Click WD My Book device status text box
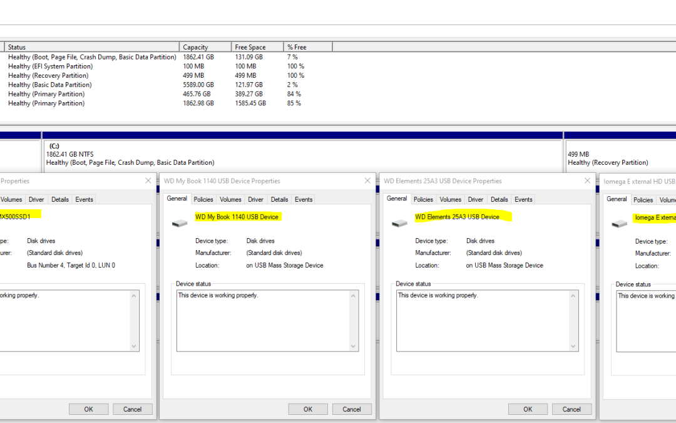The image size is (676, 423). pyautogui.click(x=267, y=320)
